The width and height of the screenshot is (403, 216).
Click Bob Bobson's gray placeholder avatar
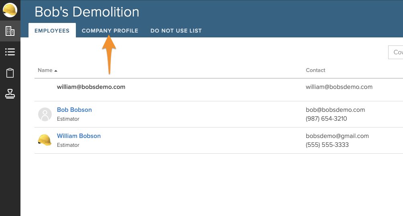pos(45,114)
